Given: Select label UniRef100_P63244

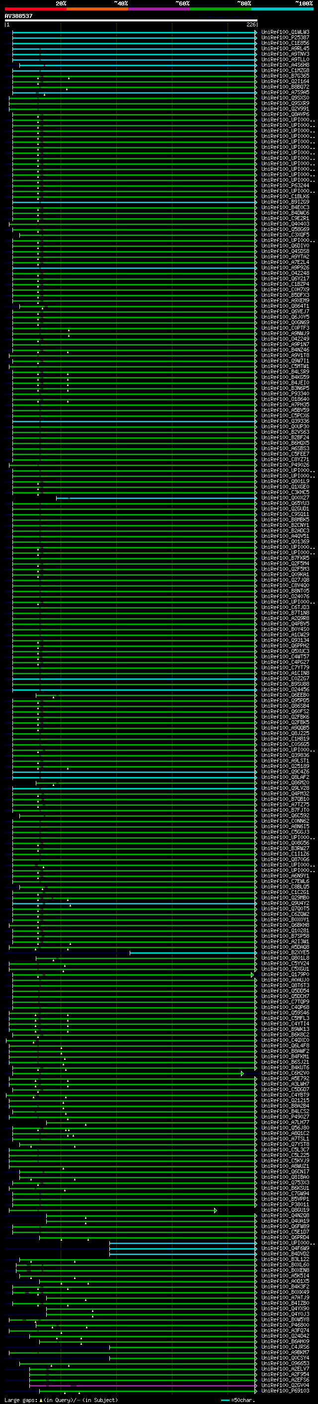Looking at the screenshot, I should (x=285, y=185).
